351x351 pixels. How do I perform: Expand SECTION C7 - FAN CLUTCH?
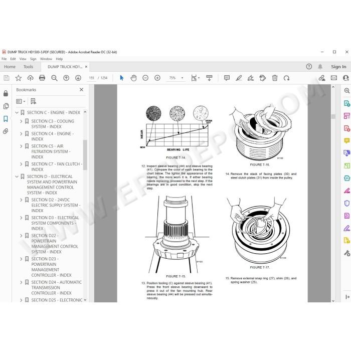pos(21,164)
